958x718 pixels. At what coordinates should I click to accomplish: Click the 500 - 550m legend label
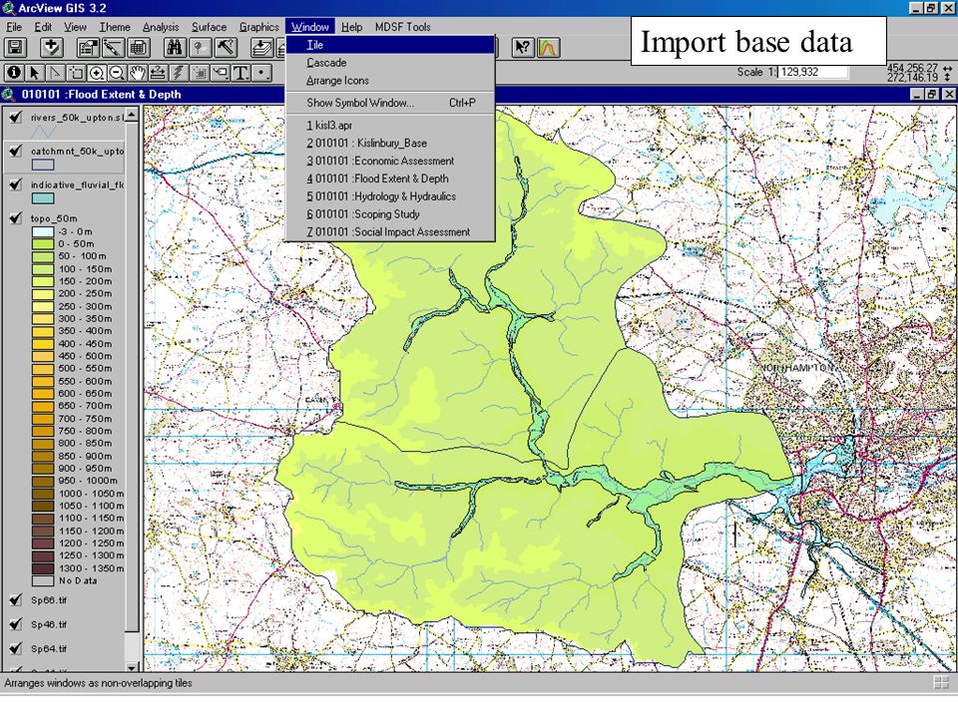coord(85,368)
